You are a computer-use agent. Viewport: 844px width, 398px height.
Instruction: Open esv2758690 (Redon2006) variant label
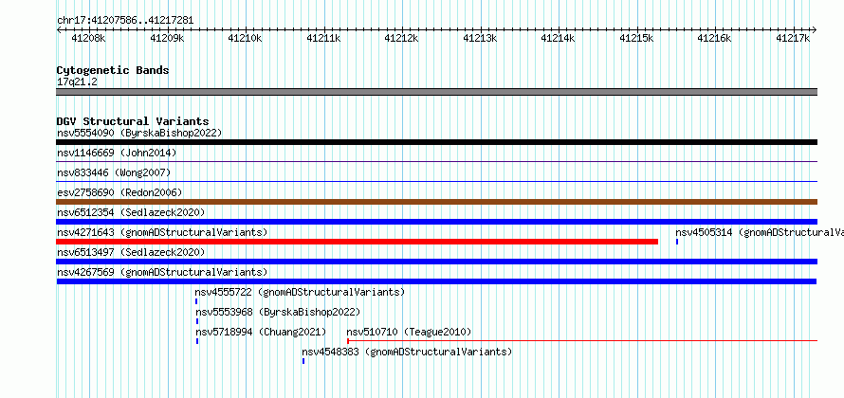point(119,192)
